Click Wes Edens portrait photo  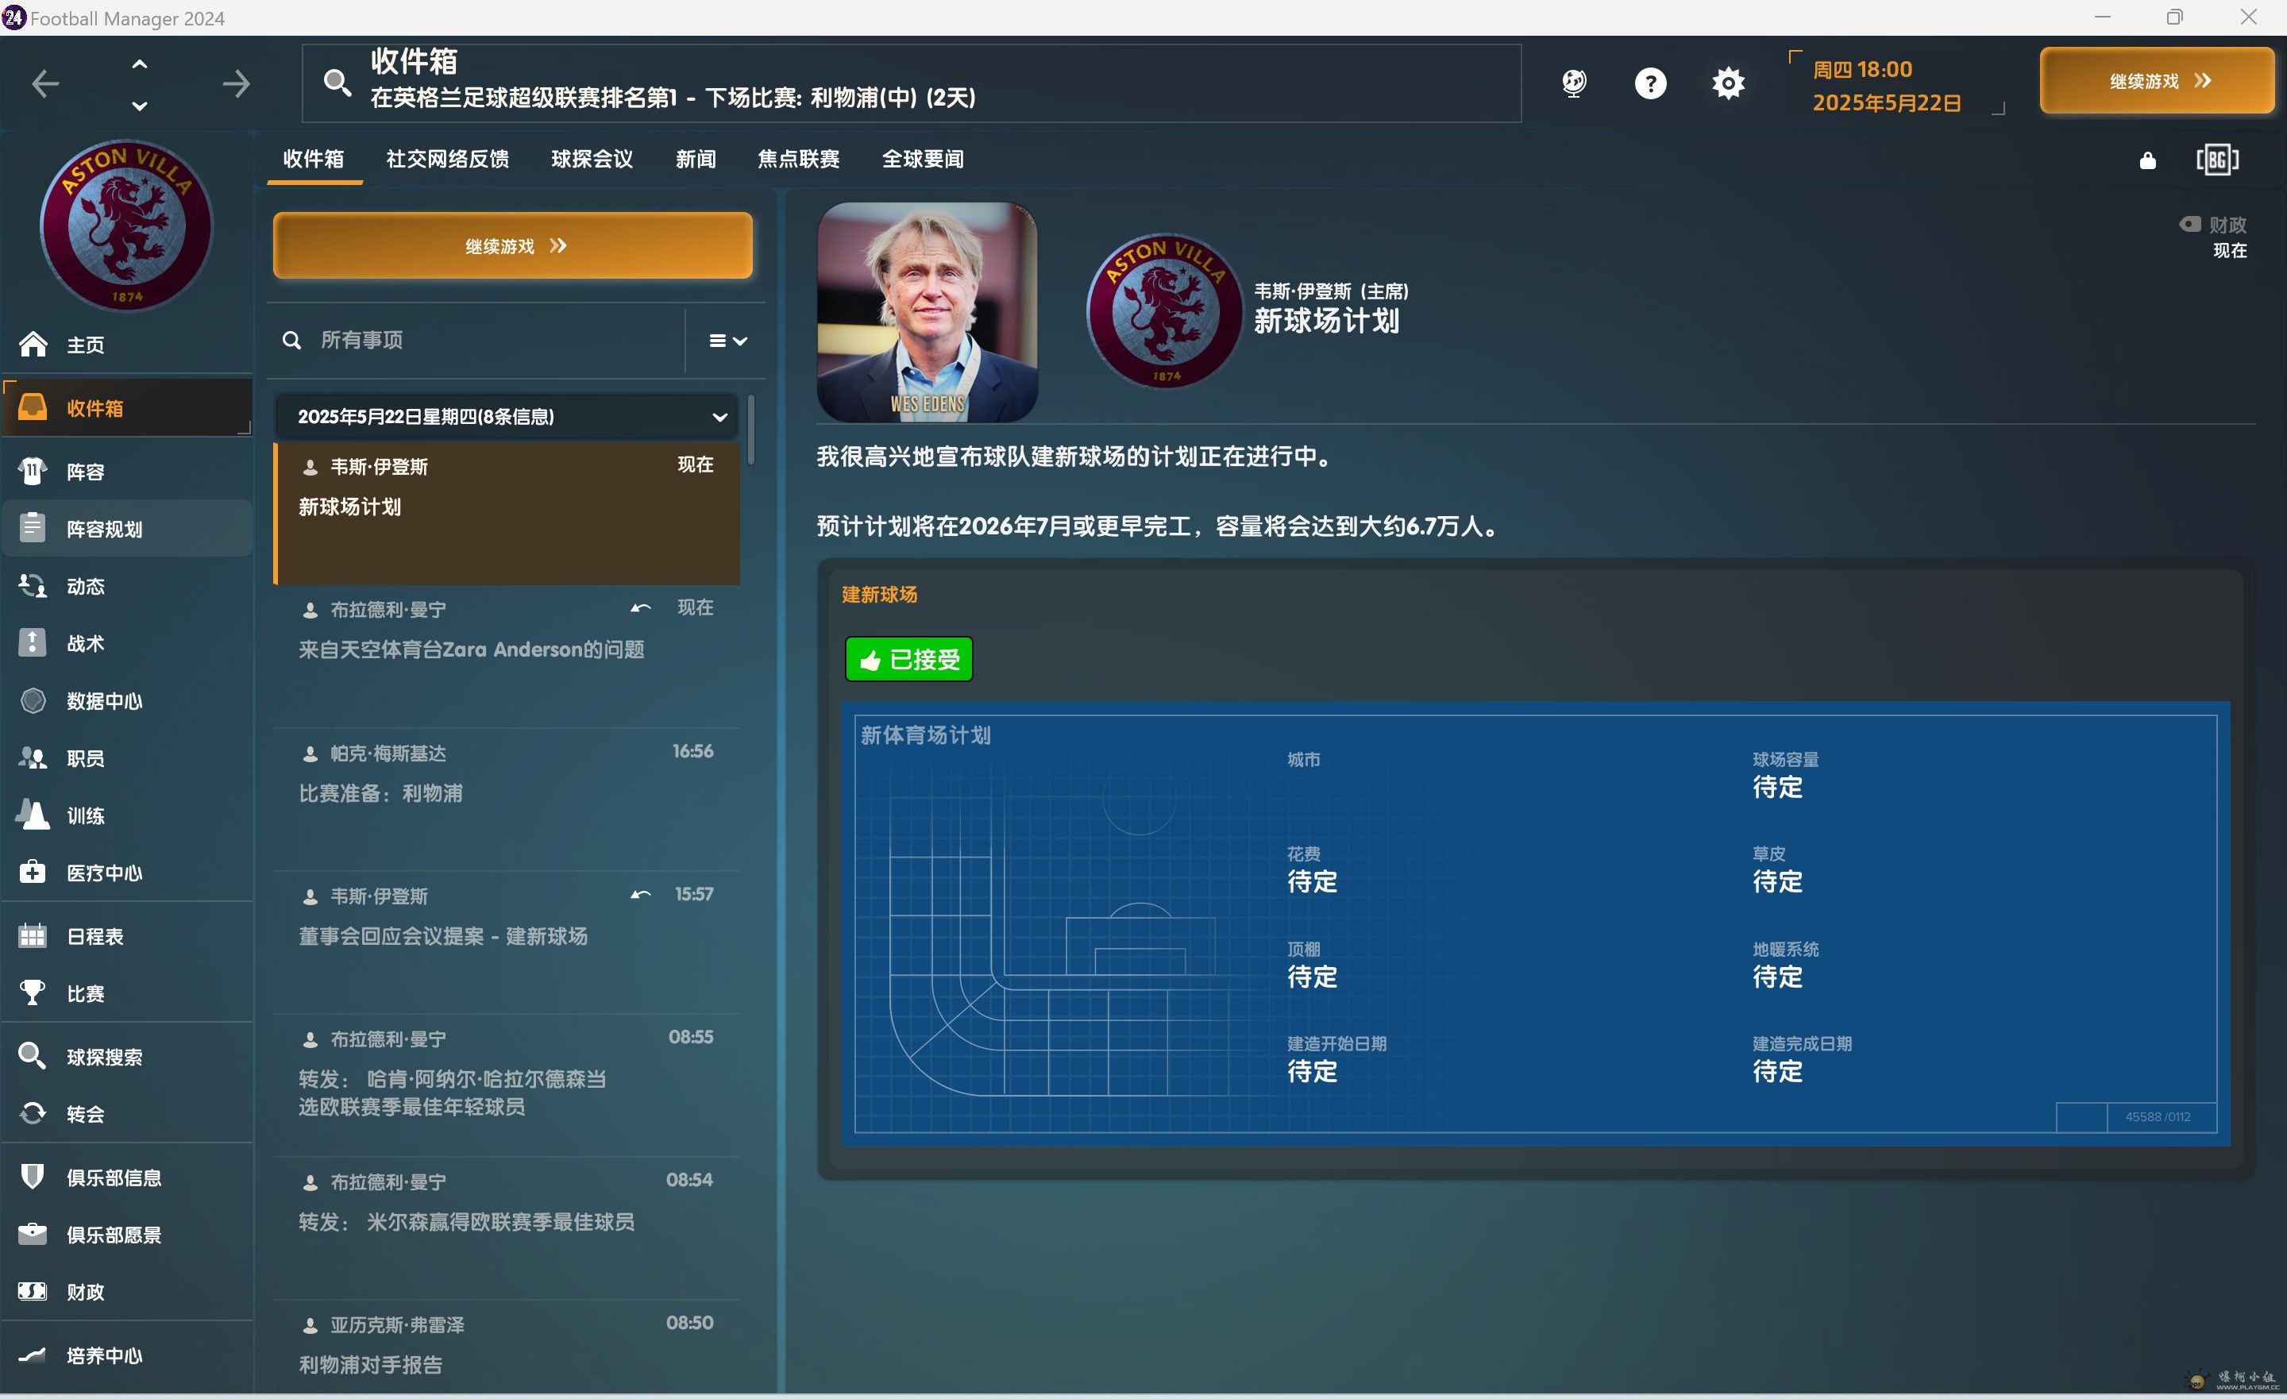[x=928, y=312]
